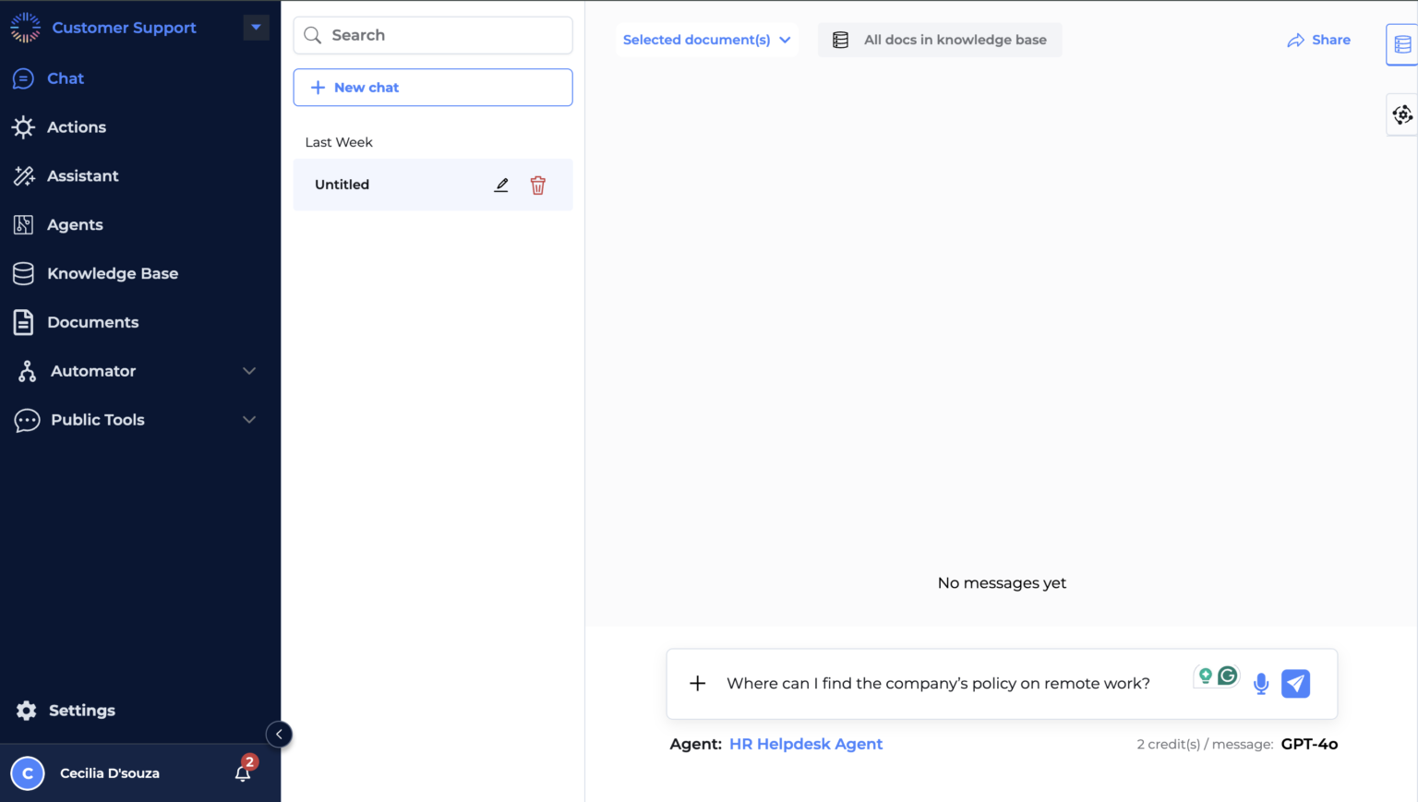This screenshot has height=802, width=1418.
Task: Open Knowledge Base from sidebar
Action: 113,274
